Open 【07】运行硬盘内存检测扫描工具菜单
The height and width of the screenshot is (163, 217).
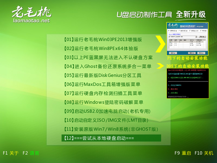103,93
